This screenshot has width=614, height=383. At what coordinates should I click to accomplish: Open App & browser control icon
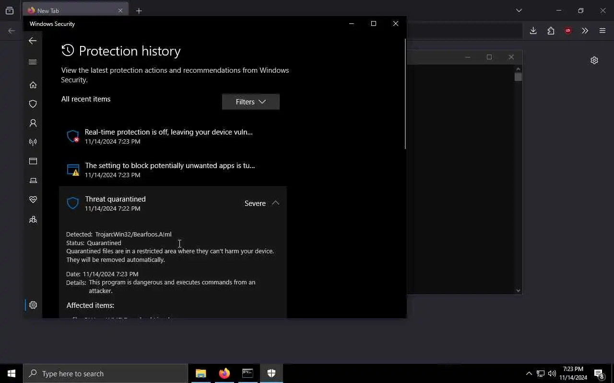[33, 161]
